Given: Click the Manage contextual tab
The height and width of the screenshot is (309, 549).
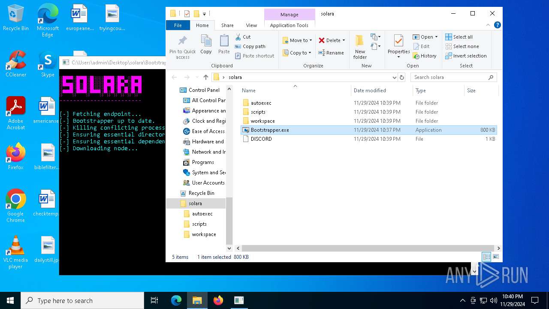Looking at the screenshot, I should click(x=289, y=15).
